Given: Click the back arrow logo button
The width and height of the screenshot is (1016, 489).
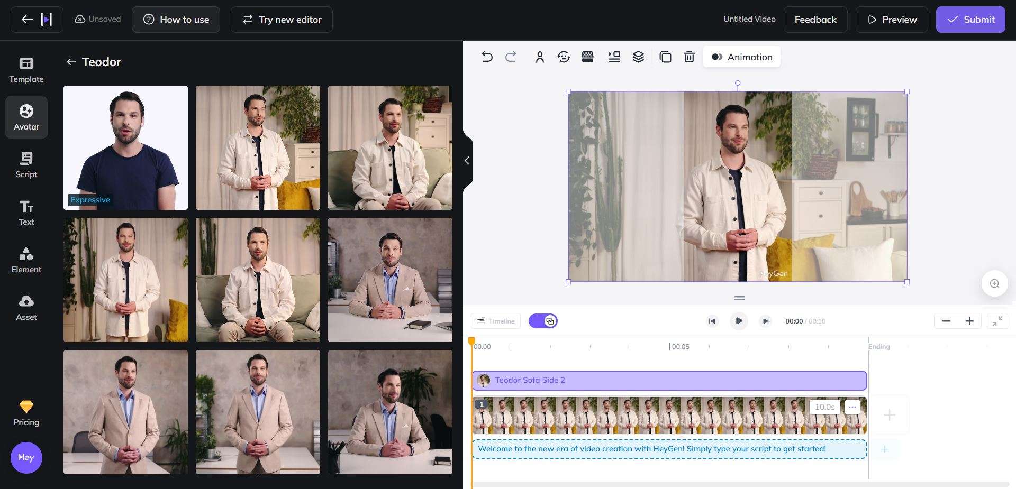Looking at the screenshot, I should (37, 20).
